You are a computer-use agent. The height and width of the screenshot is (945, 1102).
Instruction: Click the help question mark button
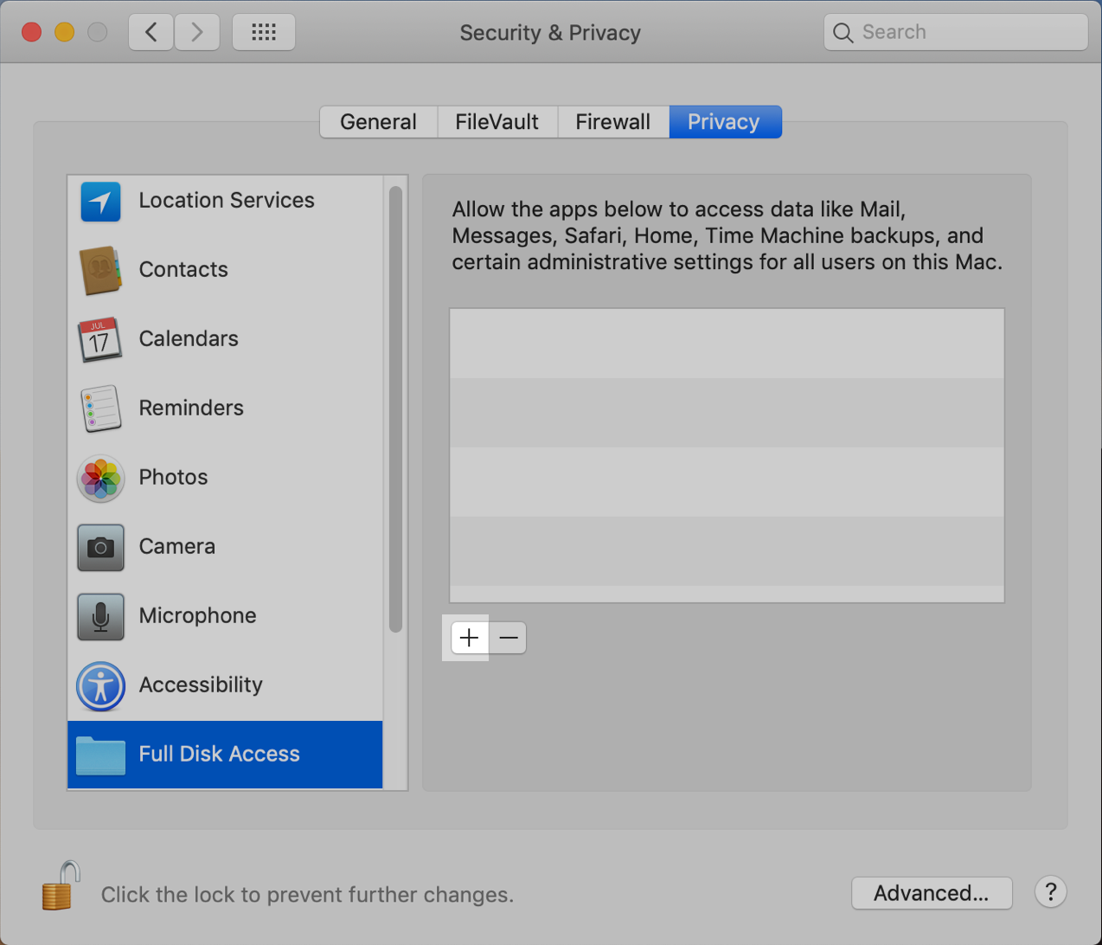click(1050, 892)
